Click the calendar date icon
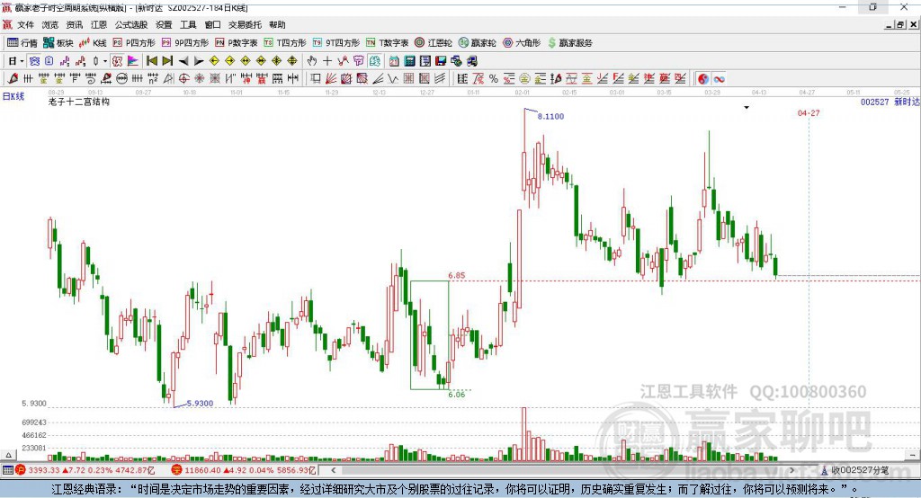The image size is (921, 498). tap(394, 61)
